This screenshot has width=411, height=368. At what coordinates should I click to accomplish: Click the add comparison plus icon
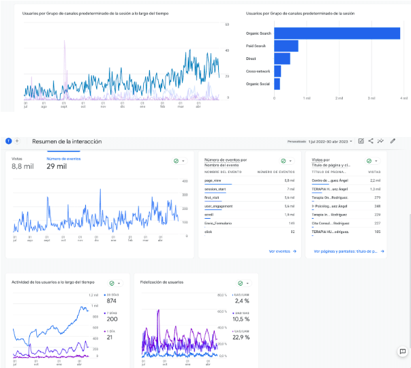point(17,141)
